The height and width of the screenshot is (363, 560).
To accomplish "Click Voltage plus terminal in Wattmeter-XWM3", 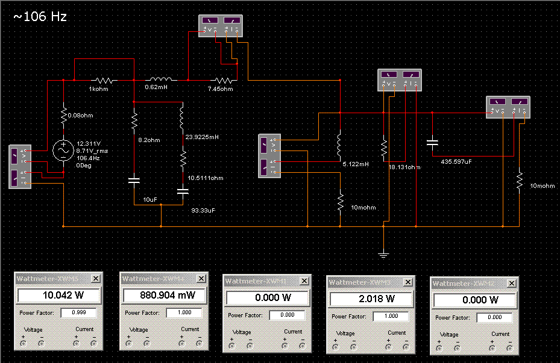I will (336, 347).
